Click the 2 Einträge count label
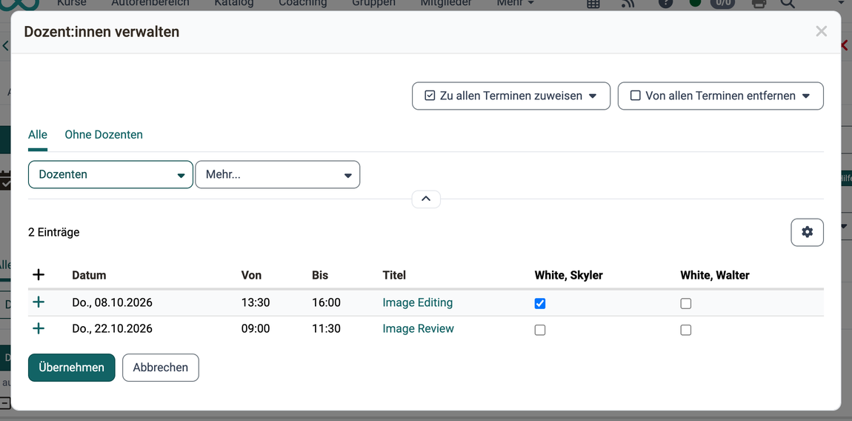Screen dimensions: 852x421 (x=54, y=232)
